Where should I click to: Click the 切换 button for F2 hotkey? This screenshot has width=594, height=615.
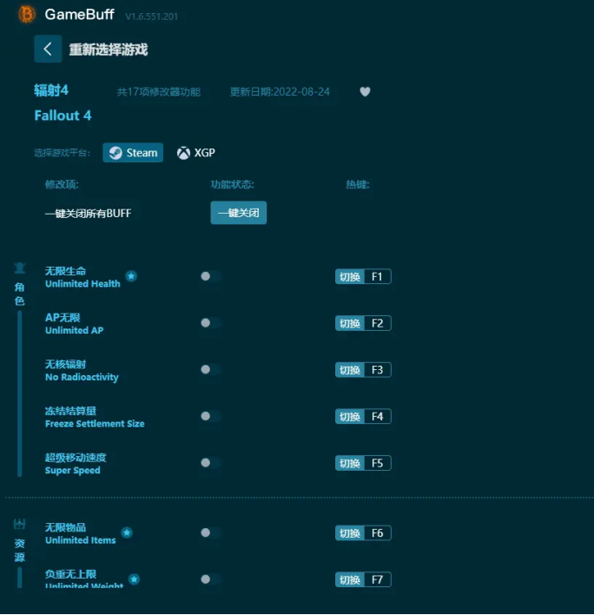click(x=350, y=323)
